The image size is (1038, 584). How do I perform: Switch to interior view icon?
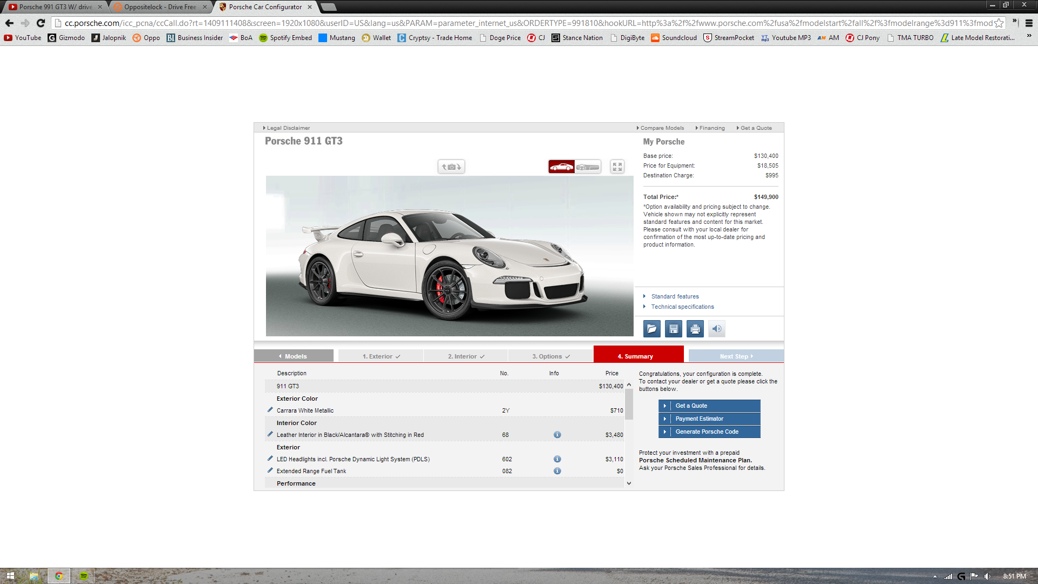click(588, 167)
